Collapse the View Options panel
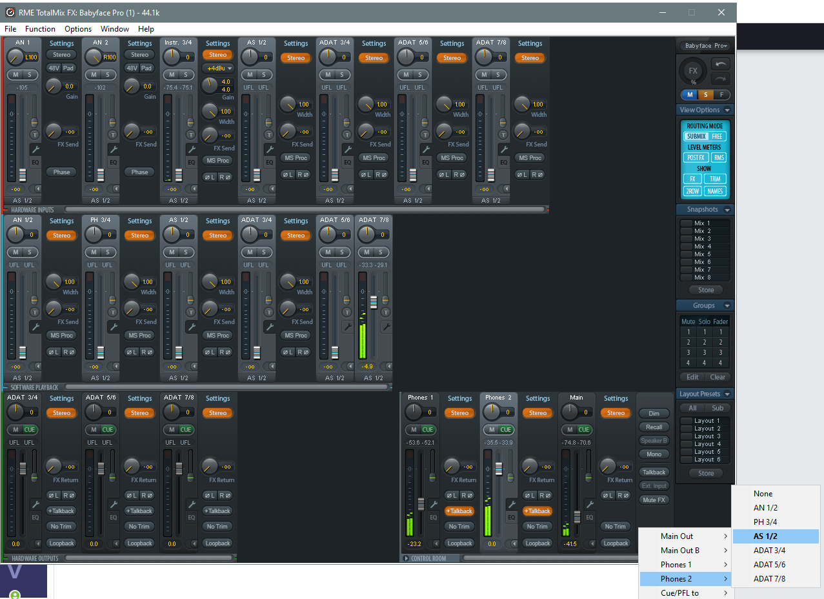824x599 pixels. pyautogui.click(x=727, y=110)
